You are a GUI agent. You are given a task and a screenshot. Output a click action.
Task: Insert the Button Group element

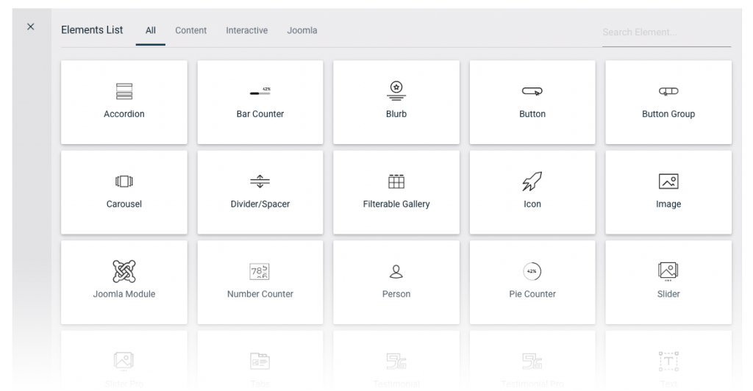(668, 102)
